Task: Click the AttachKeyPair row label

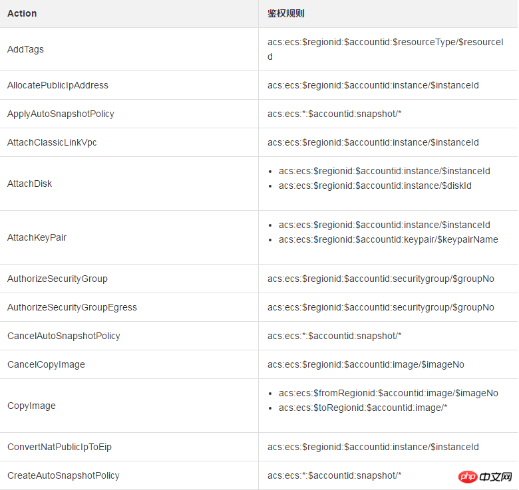Action: (37, 237)
